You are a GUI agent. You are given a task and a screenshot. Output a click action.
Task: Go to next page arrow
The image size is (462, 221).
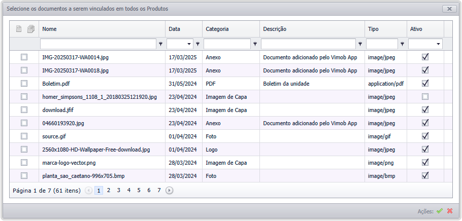[169, 191]
